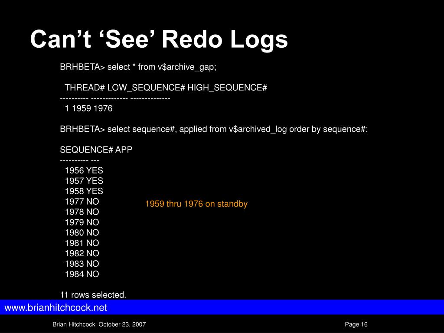Select the row '1979 NO'
444x333 pixels.
[x=82, y=222]
